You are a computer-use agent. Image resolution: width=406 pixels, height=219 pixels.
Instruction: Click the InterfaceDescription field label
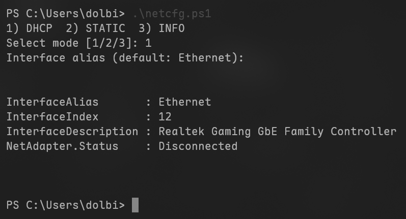point(72,132)
